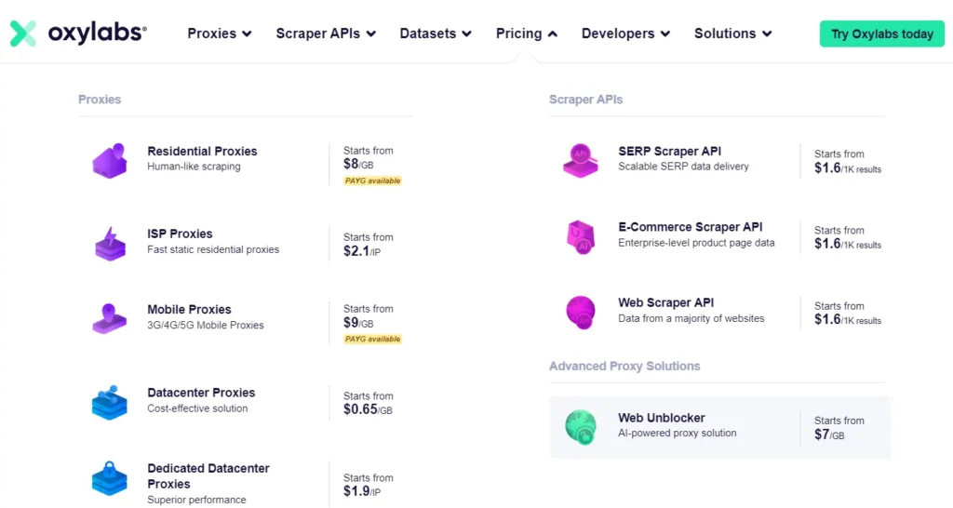Click 'Human-like scraping' description text
Screen dimensions: 953x508
pos(194,167)
